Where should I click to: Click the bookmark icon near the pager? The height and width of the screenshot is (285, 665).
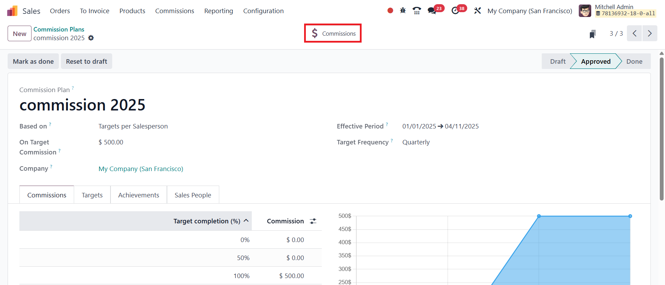[593, 34]
